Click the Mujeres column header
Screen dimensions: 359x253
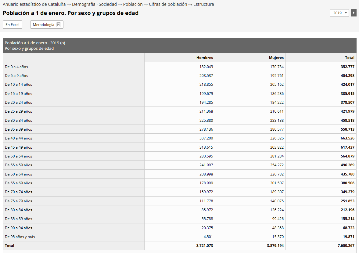(x=276, y=58)
